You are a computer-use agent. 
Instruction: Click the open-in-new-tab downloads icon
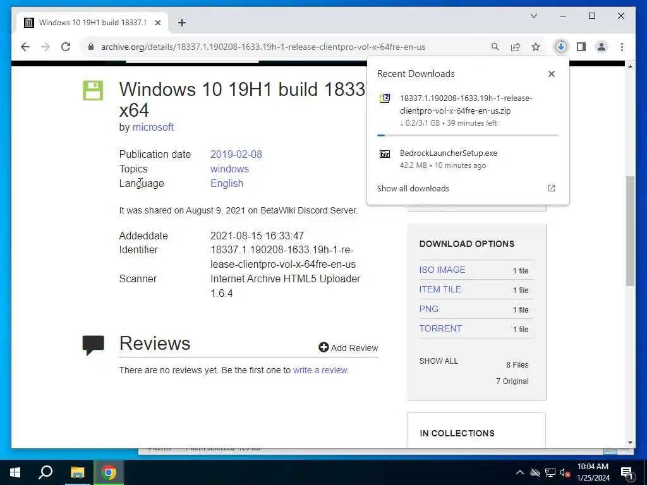[551, 188]
